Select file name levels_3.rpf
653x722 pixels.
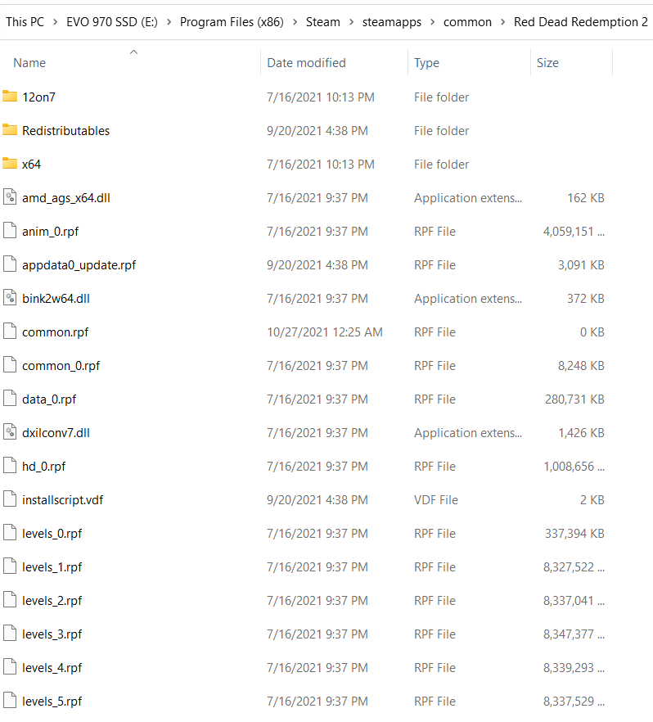pyautogui.click(x=52, y=634)
